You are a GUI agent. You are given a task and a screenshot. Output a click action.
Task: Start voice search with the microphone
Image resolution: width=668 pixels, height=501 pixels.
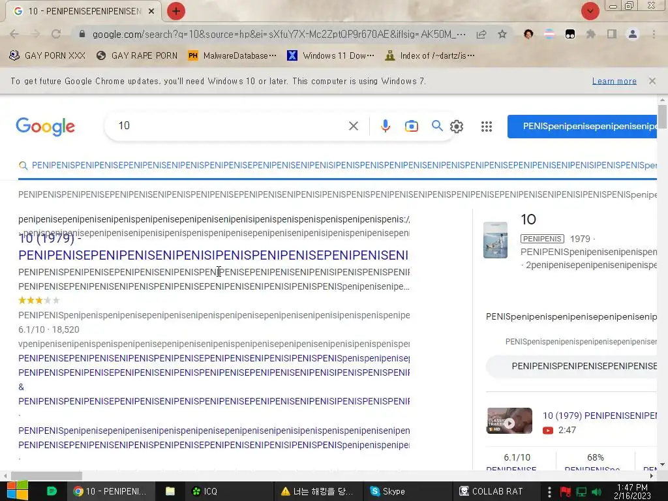(385, 126)
